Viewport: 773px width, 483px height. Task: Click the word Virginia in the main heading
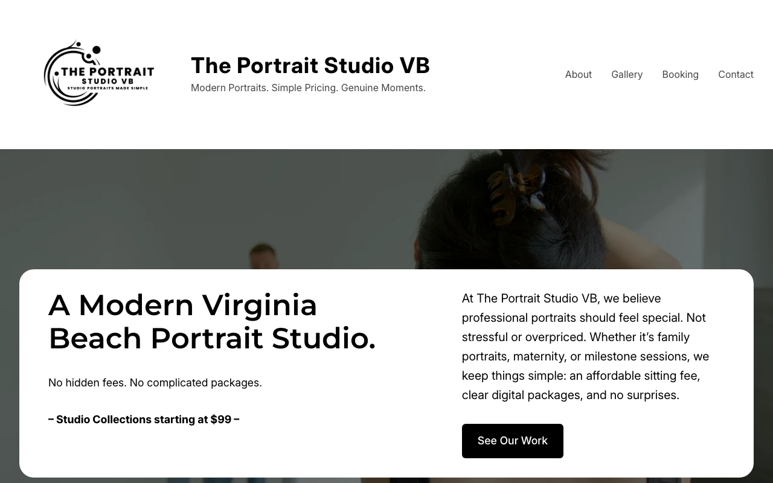pyautogui.click(x=259, y=305)
